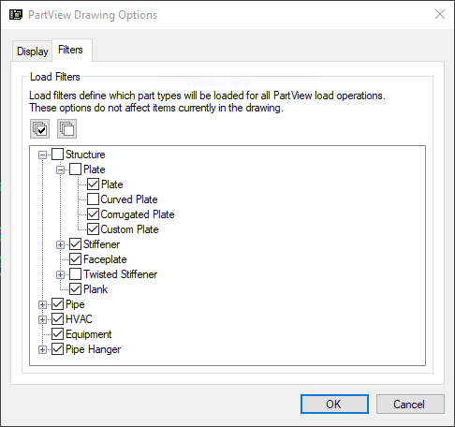Collapse the Plate group node
Viewport: 455px width, 427px height.
pyautogui.click(x=60, y=169)
